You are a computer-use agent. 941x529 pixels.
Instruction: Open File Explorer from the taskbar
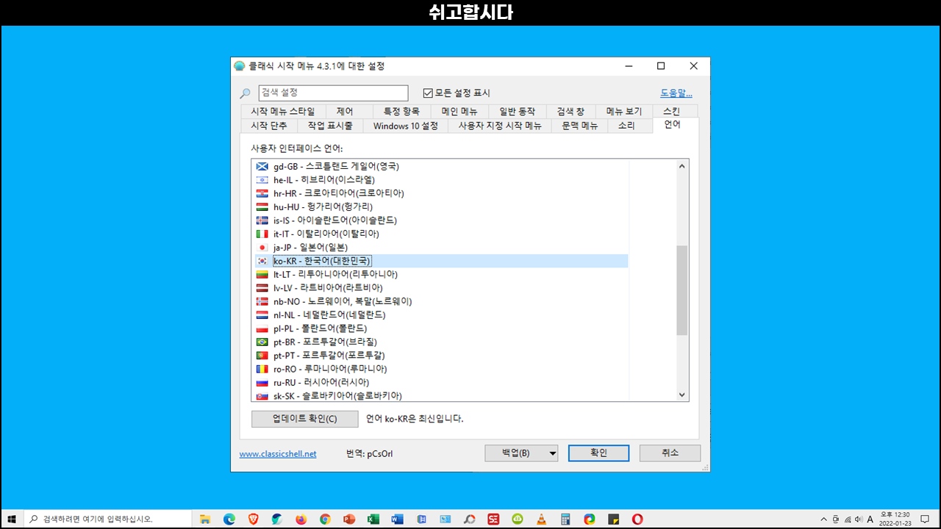click(x=205, y=519)
